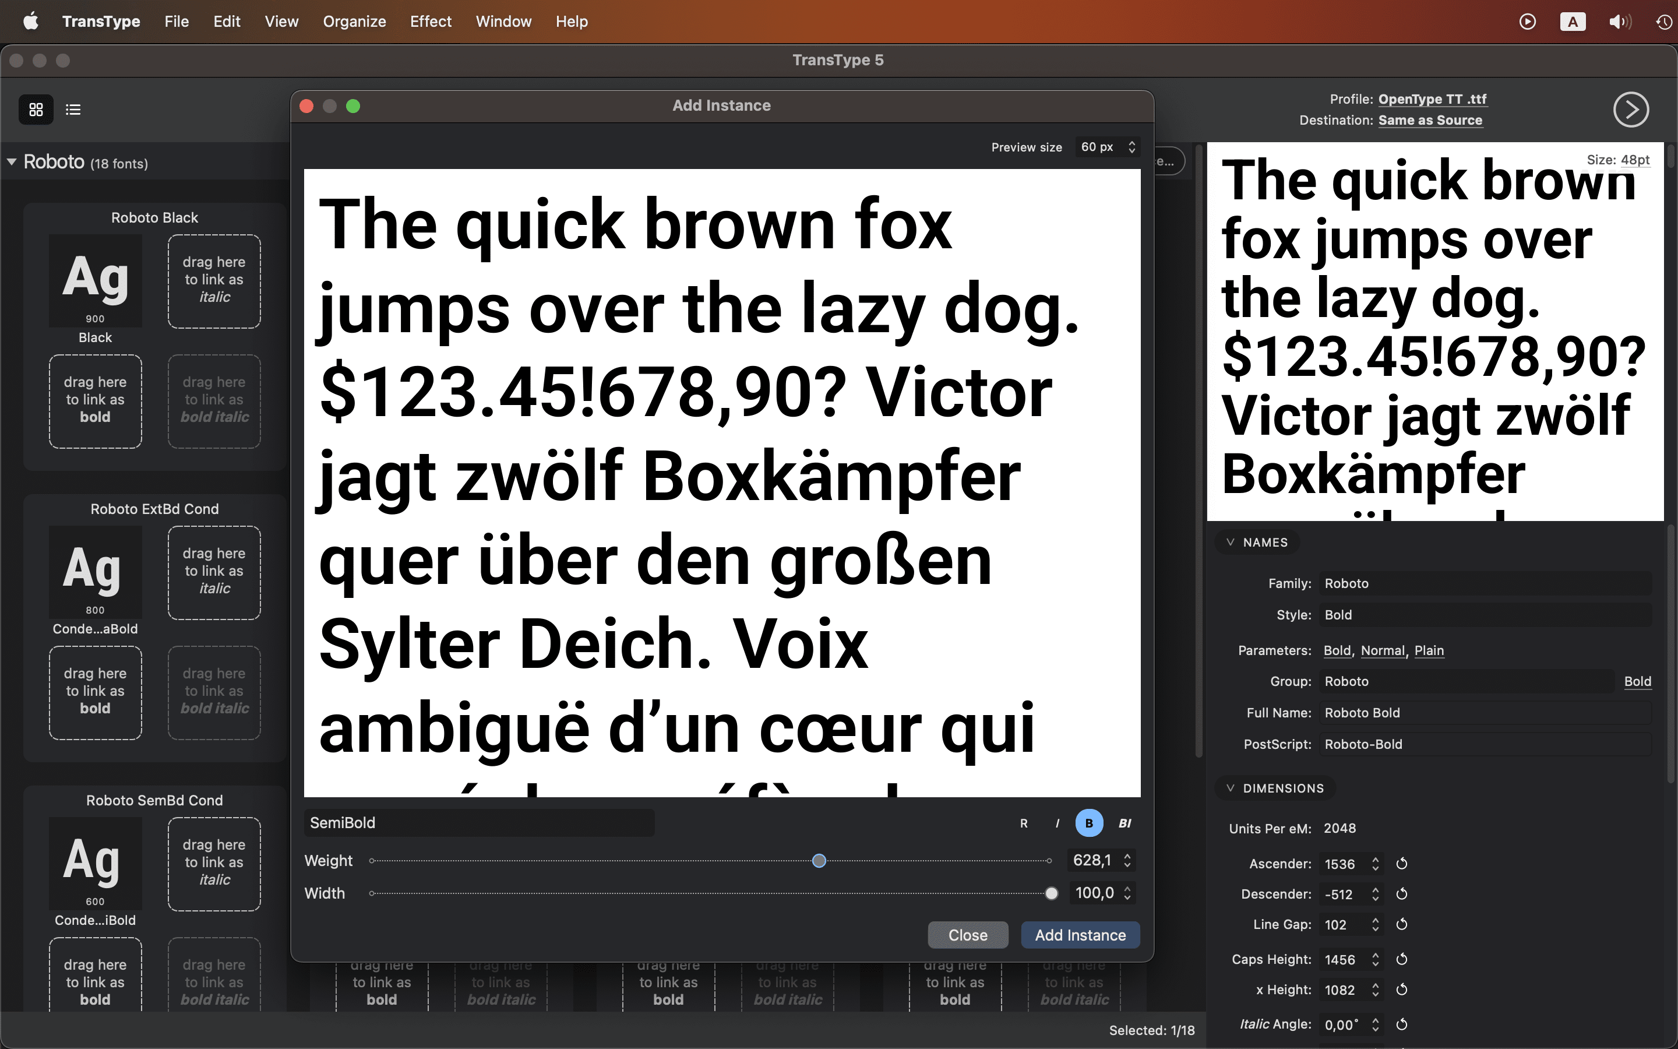Open the File menu

pos(177,22)
